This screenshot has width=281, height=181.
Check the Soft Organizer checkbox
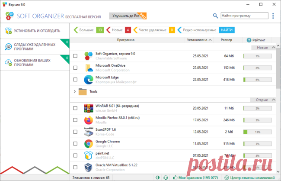75,56
